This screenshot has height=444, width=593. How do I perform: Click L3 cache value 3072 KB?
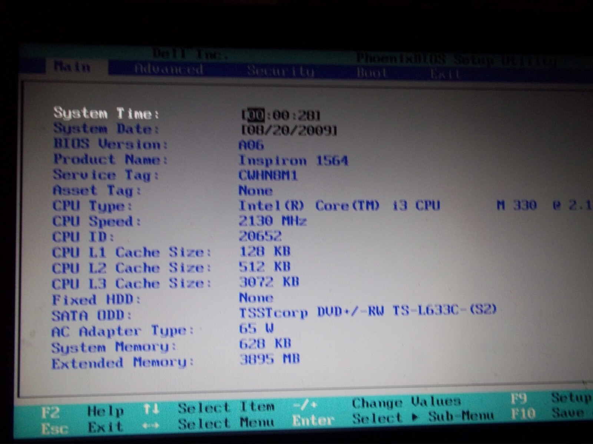269,282
